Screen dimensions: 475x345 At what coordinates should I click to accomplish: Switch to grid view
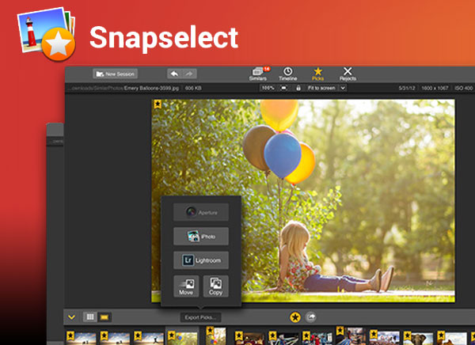tap(90, 317)
